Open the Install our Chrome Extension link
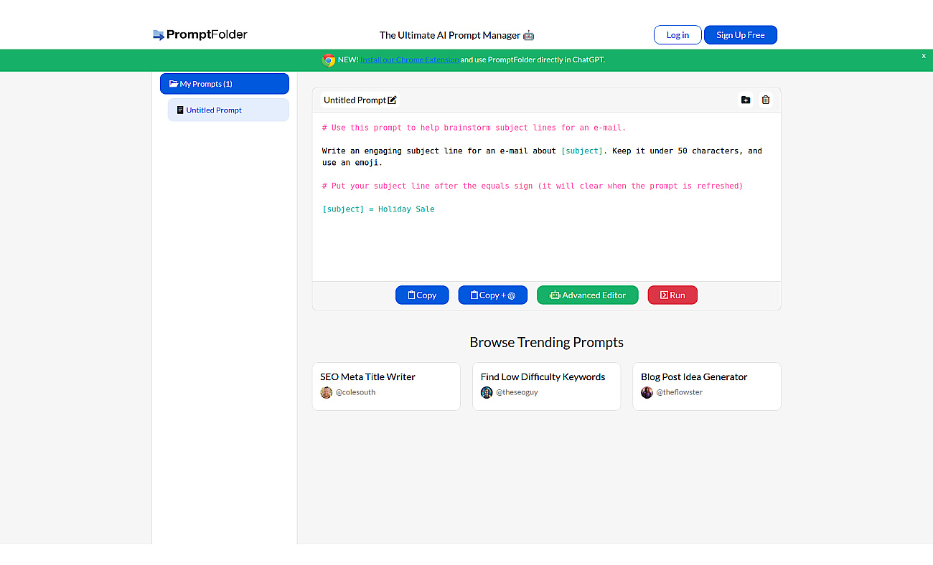Image resolution: width=933 pixels, height=565 pixels. (x=410, y=60)
